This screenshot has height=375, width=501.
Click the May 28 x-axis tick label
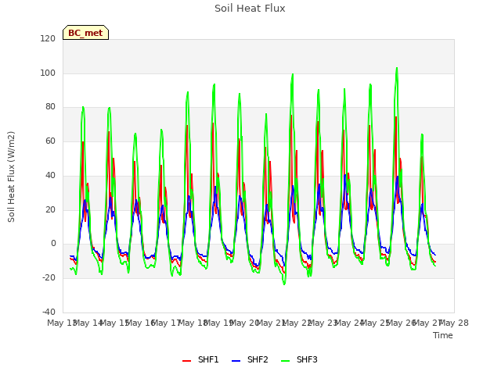point(454,323)
